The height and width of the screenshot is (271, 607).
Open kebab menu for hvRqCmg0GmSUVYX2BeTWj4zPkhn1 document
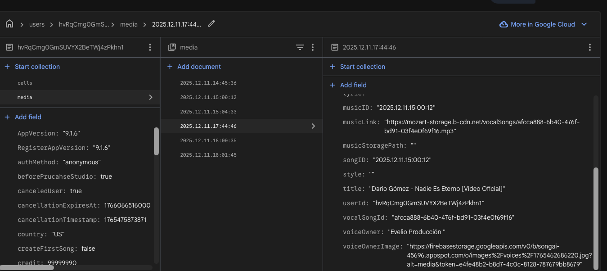[x=150, y=47]
